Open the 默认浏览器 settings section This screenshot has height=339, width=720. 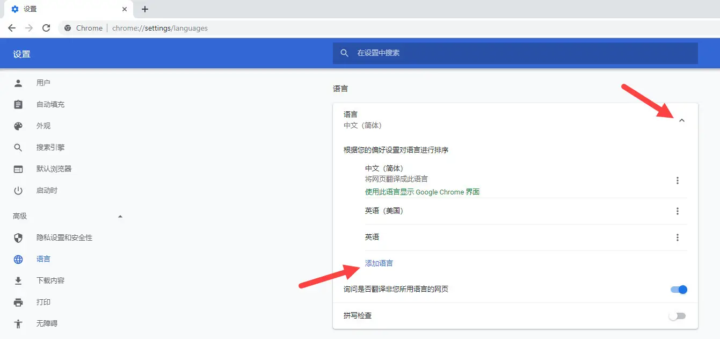tap(54, 169)
